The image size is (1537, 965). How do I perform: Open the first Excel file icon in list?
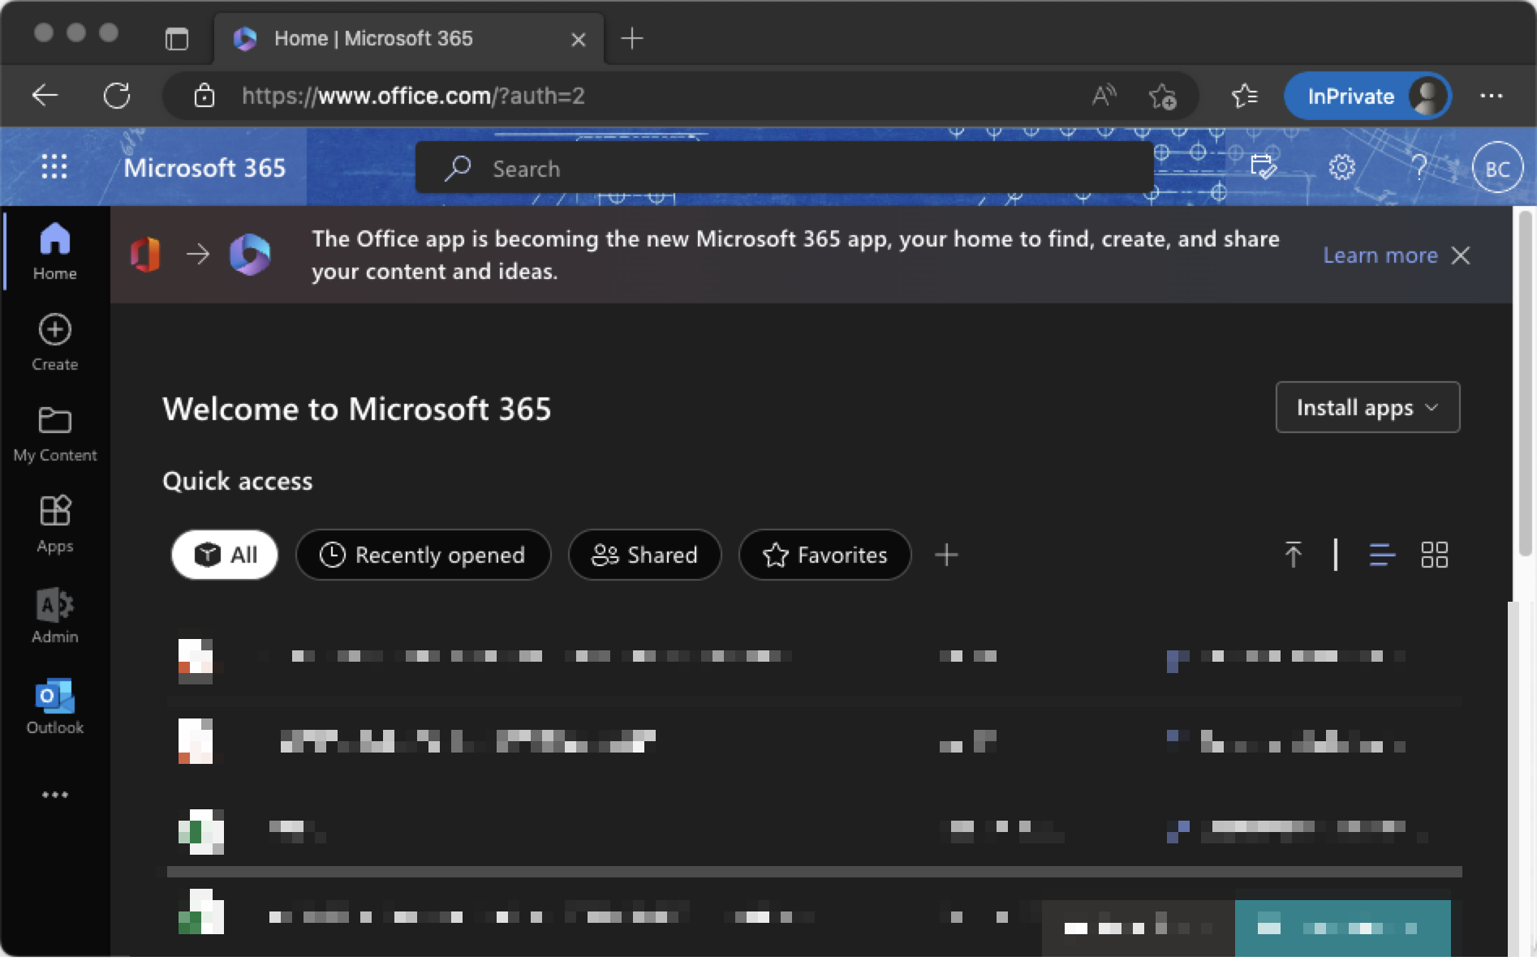tap(200, 830)
